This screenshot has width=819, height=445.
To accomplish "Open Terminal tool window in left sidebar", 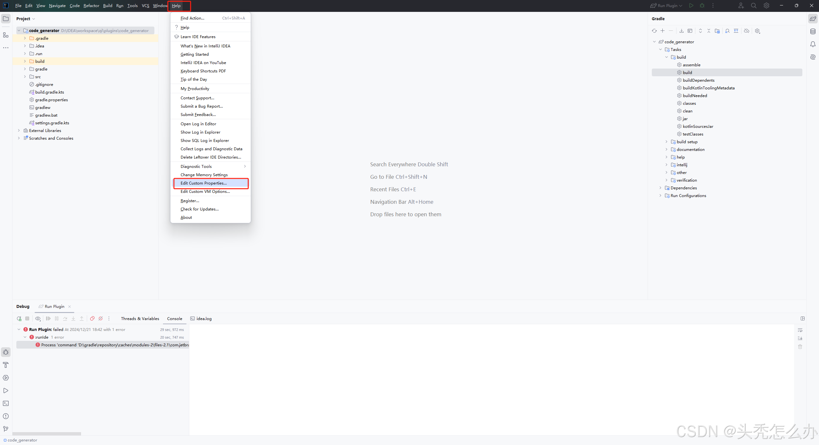I will pos(6,403).
